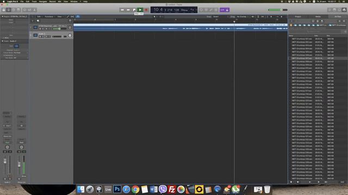This screenshot has width=348, height=195.
Task: Toggle Show Automation icon in tracks menu bar
Action: click(x=68, y=17)
